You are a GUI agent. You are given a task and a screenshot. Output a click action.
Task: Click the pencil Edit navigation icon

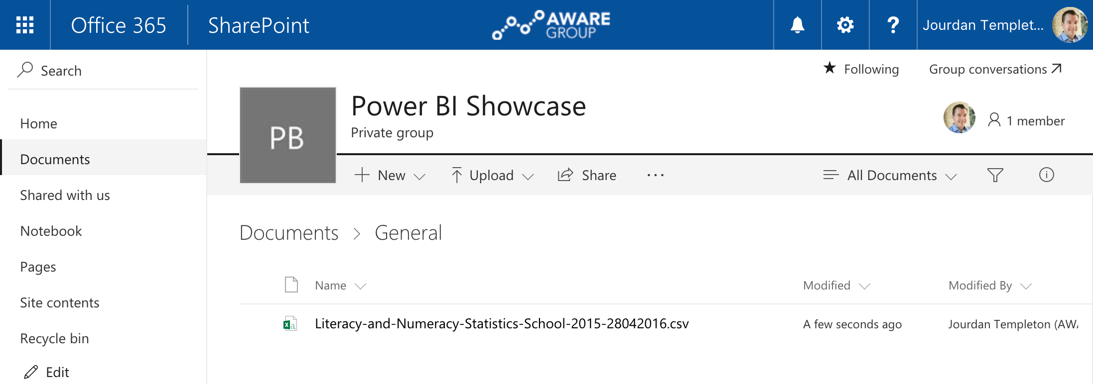pos(31,372)
